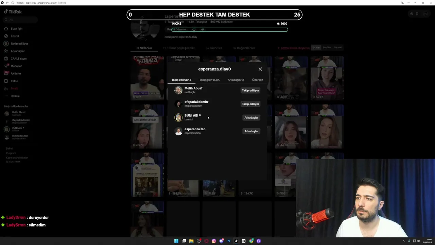Select the Videolar profile tab
435x245 pixels.
(144, 48)
